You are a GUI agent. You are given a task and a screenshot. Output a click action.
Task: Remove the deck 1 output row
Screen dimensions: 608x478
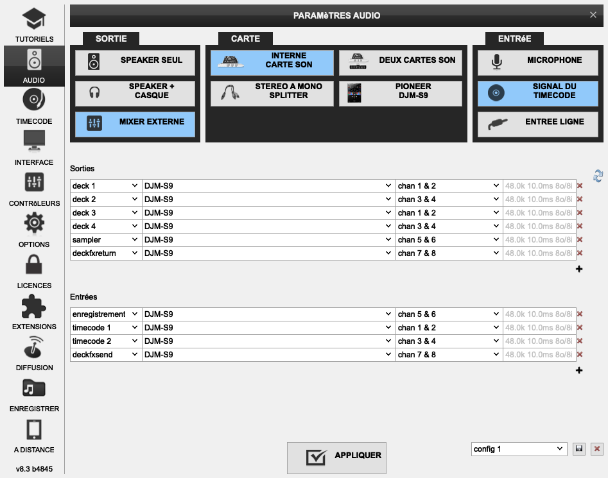click(x=580, y=186)
